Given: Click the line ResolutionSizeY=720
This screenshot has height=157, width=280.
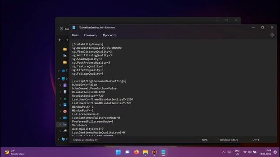Looking at the screenshot, I should [x=87, y=96].
